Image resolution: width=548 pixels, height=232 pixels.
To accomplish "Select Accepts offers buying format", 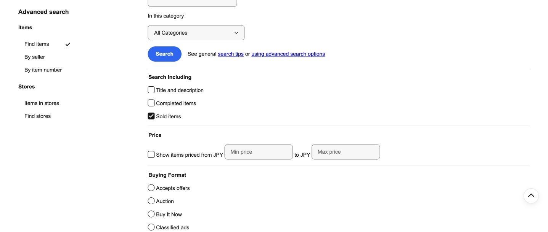I will [x=151, y=188].
